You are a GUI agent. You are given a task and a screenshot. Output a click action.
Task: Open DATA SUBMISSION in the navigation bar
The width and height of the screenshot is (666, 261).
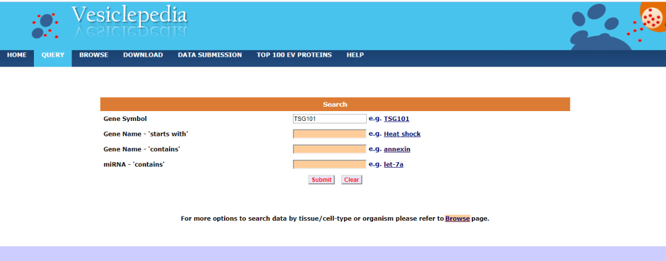[x=210, y=56]
